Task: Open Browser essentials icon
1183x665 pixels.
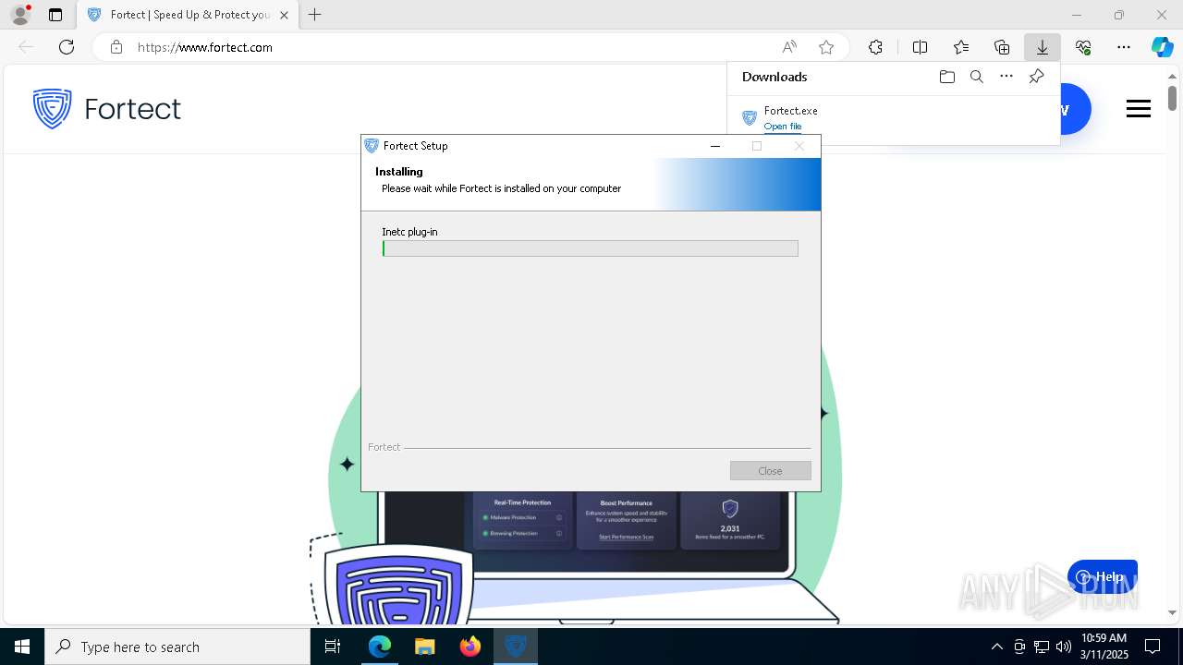Action: click(x=1083, y=47)
